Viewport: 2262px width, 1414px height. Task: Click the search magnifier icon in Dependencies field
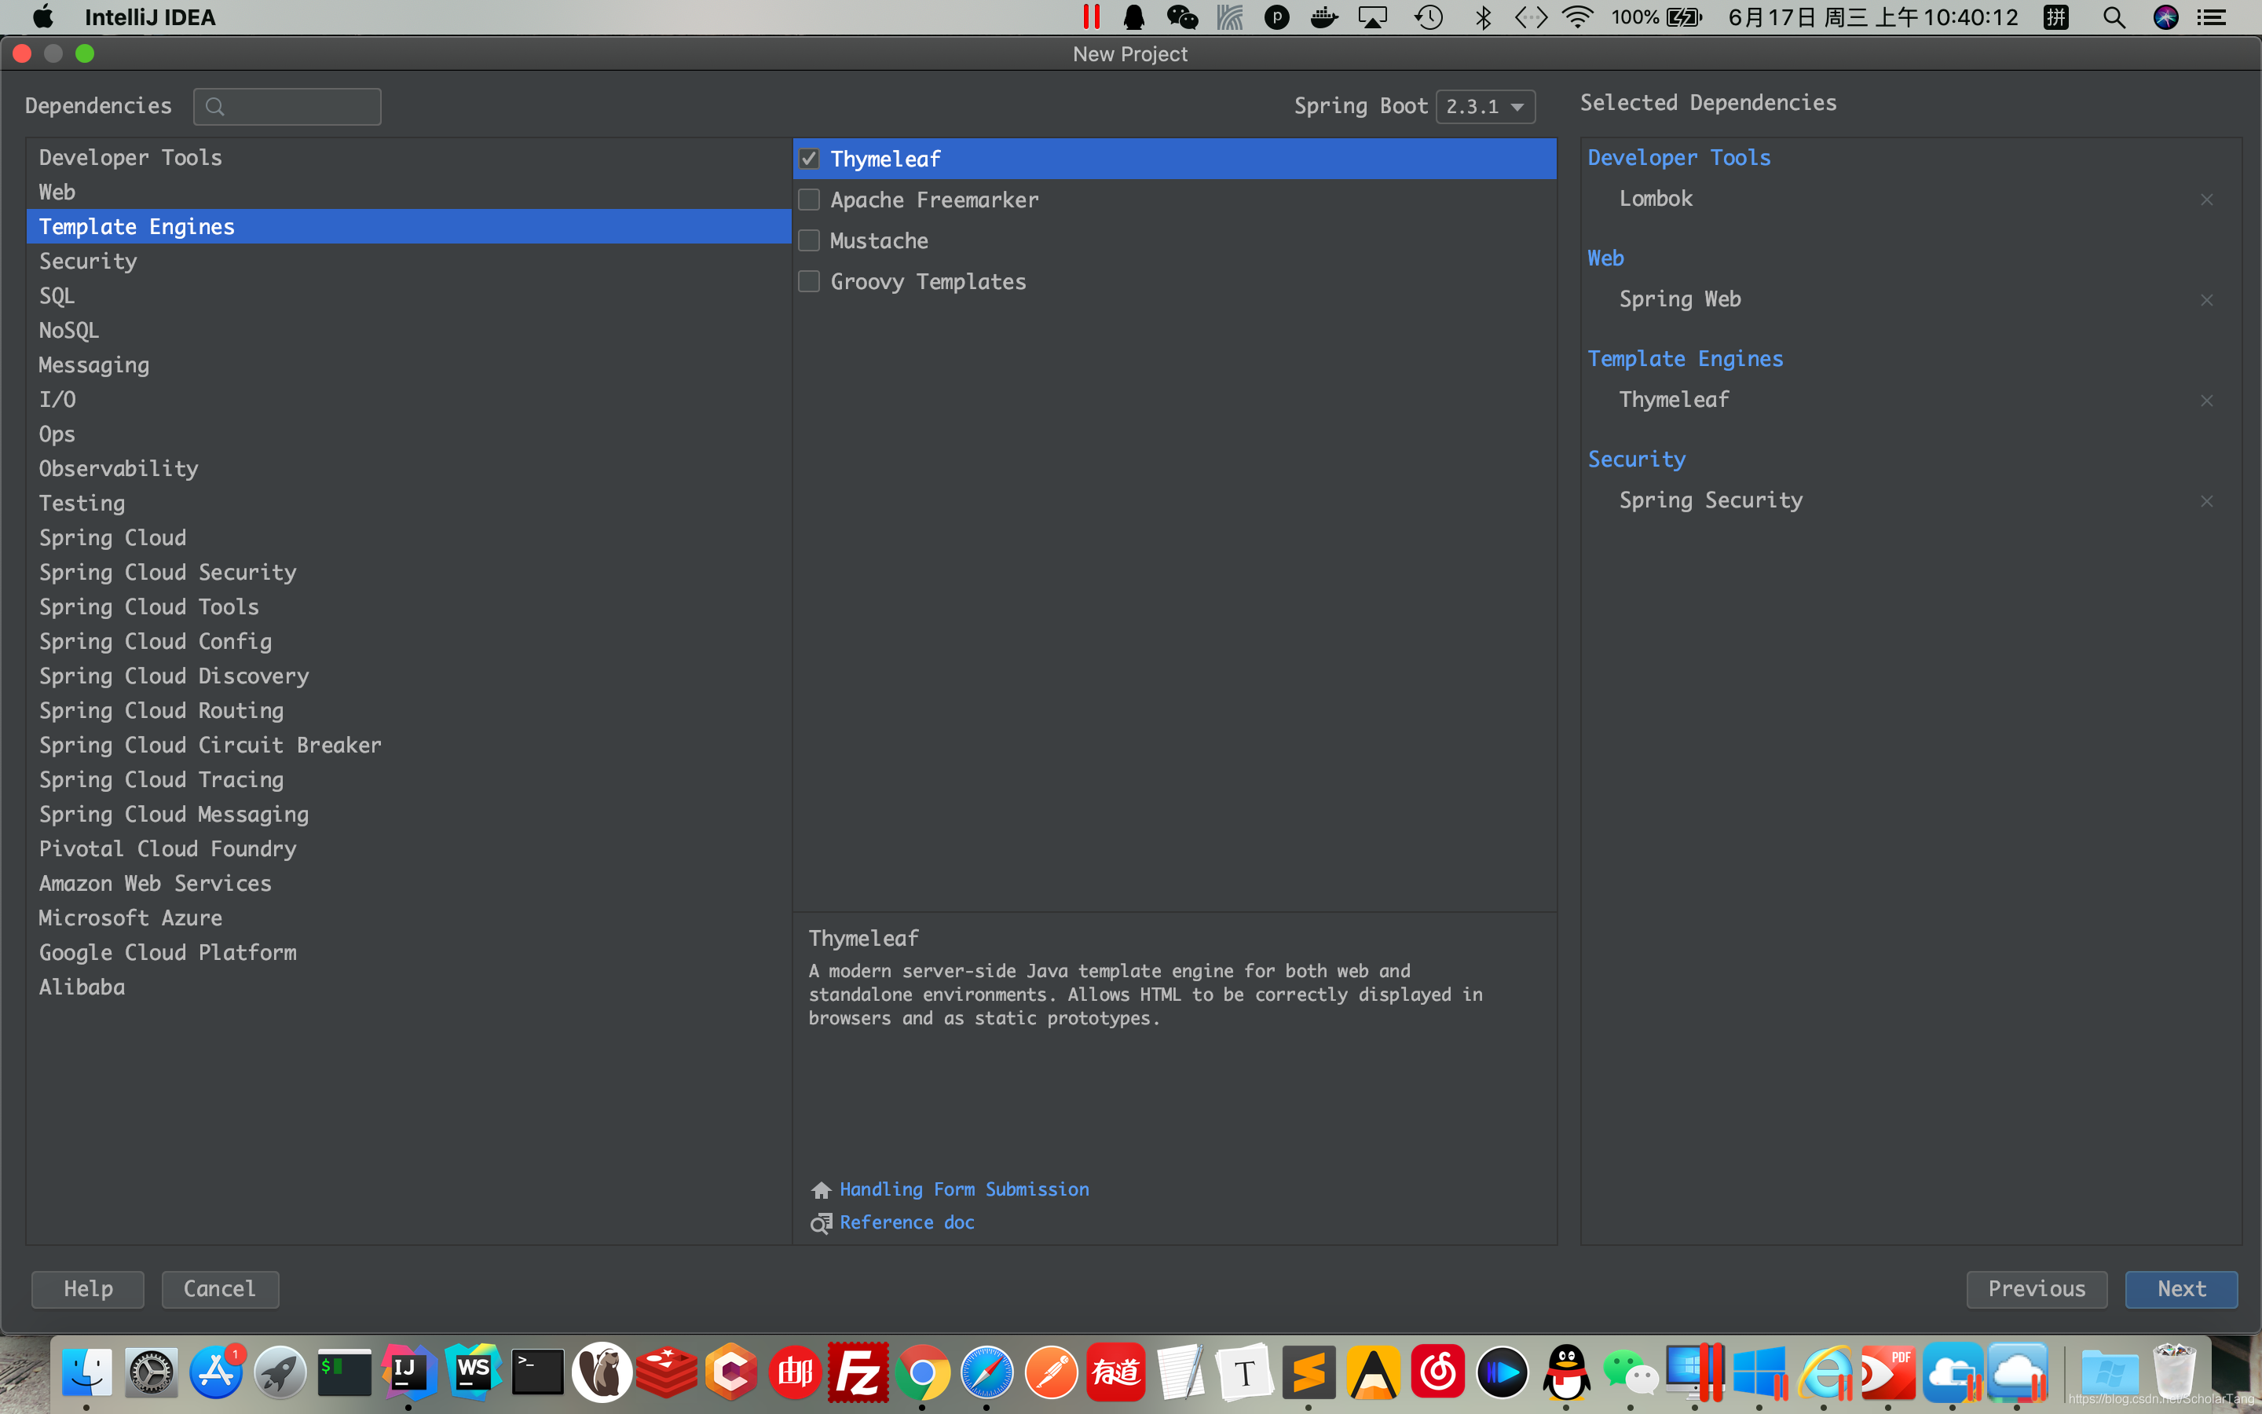(x=215, y=107)
